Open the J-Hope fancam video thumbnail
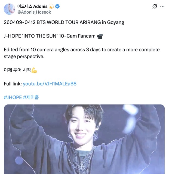 84,139
